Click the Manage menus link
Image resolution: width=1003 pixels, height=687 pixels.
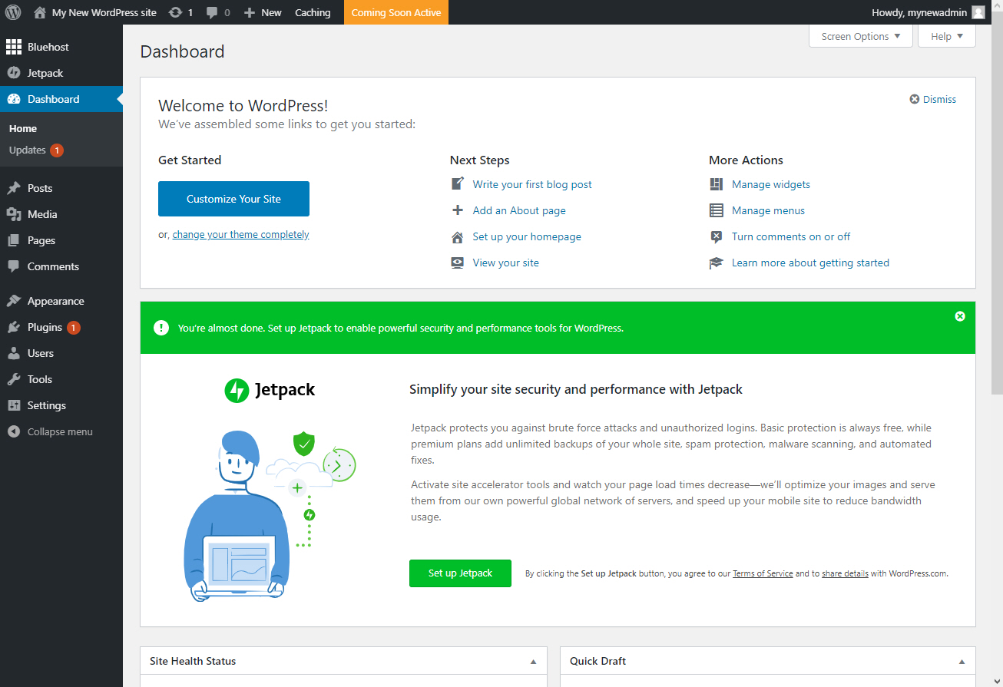[x=769, y=210]
